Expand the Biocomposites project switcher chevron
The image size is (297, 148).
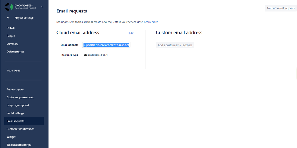tap(42, 7)
